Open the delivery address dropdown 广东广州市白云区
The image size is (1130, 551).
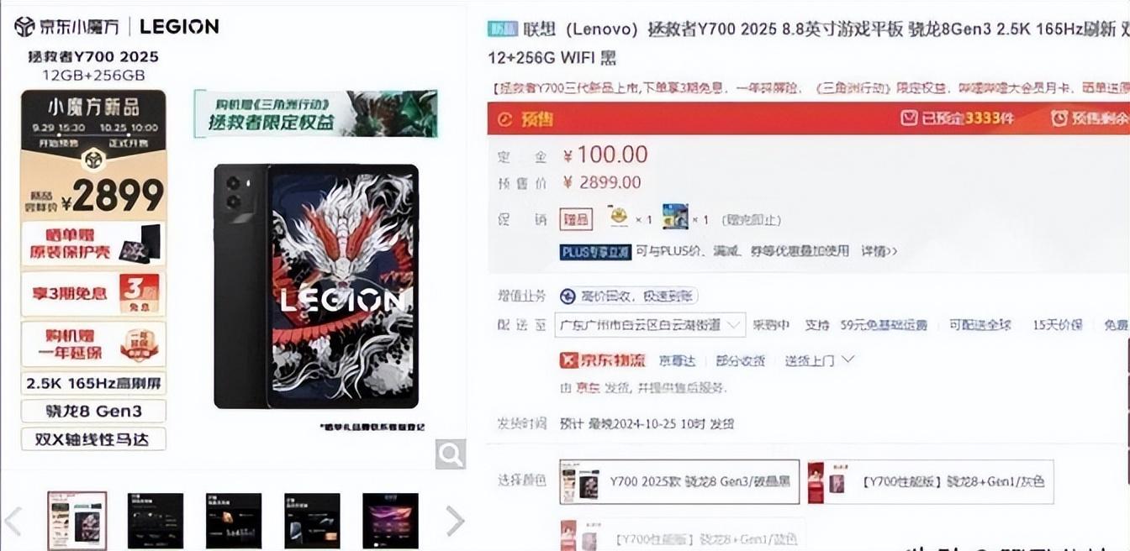(x=650, y=325)
